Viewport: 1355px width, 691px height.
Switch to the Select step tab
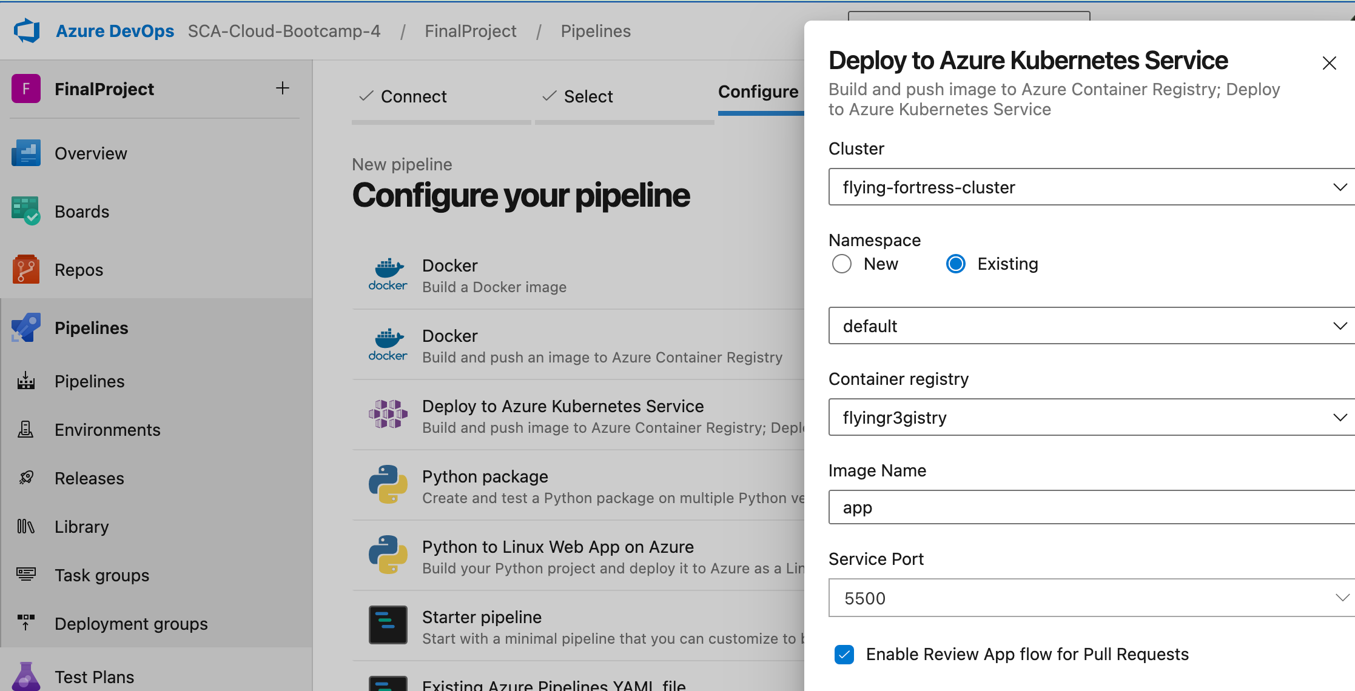click(x=588, y=97)
